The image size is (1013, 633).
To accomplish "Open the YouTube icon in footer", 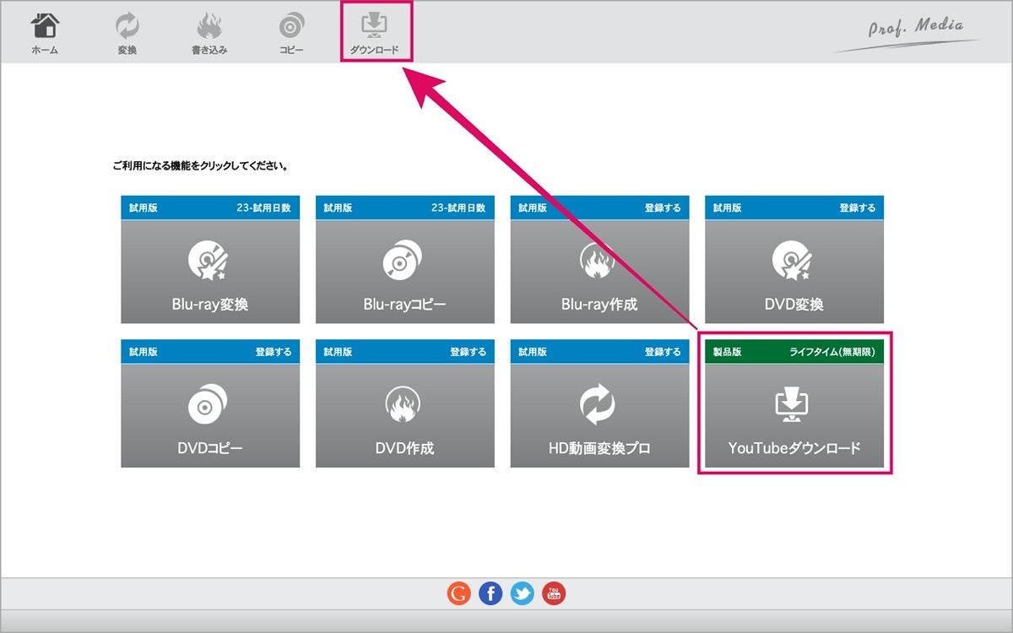I will 555,593.
